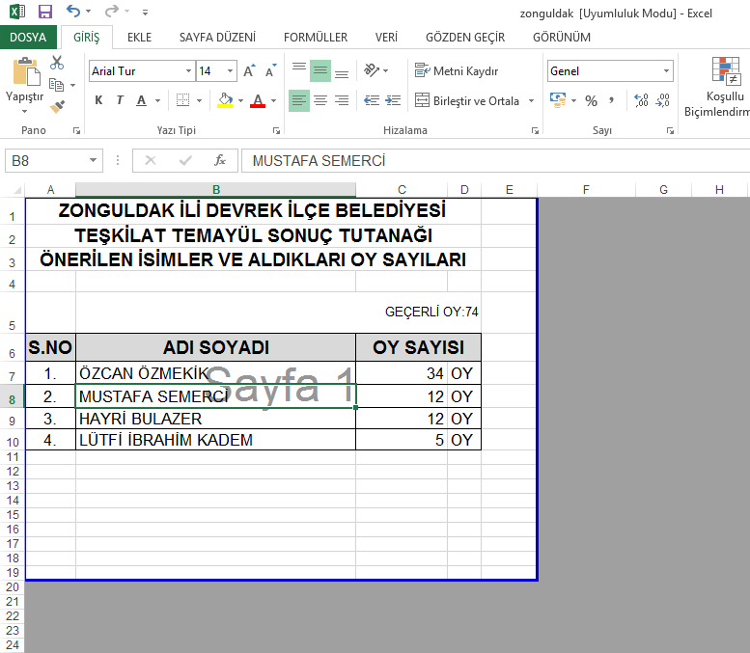Click the Redo arrow icon
The width and height of the screenshot is (750, 653).
[111, 11]
